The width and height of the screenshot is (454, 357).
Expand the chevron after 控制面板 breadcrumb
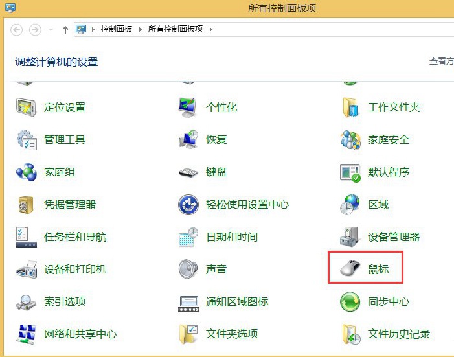[x=140, y=29]
